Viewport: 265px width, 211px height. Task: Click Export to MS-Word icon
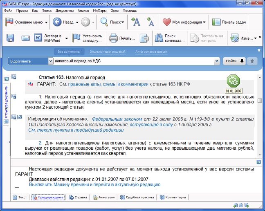tap(38, 38)
